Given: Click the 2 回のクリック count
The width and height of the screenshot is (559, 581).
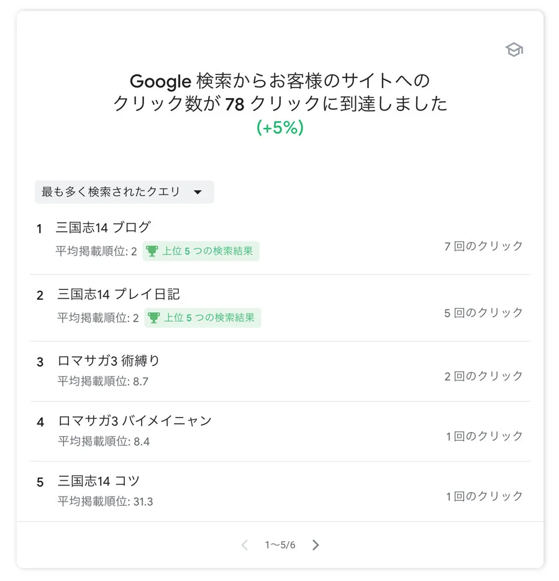Looking at the screenshot, I should click(x=483, y=376).
